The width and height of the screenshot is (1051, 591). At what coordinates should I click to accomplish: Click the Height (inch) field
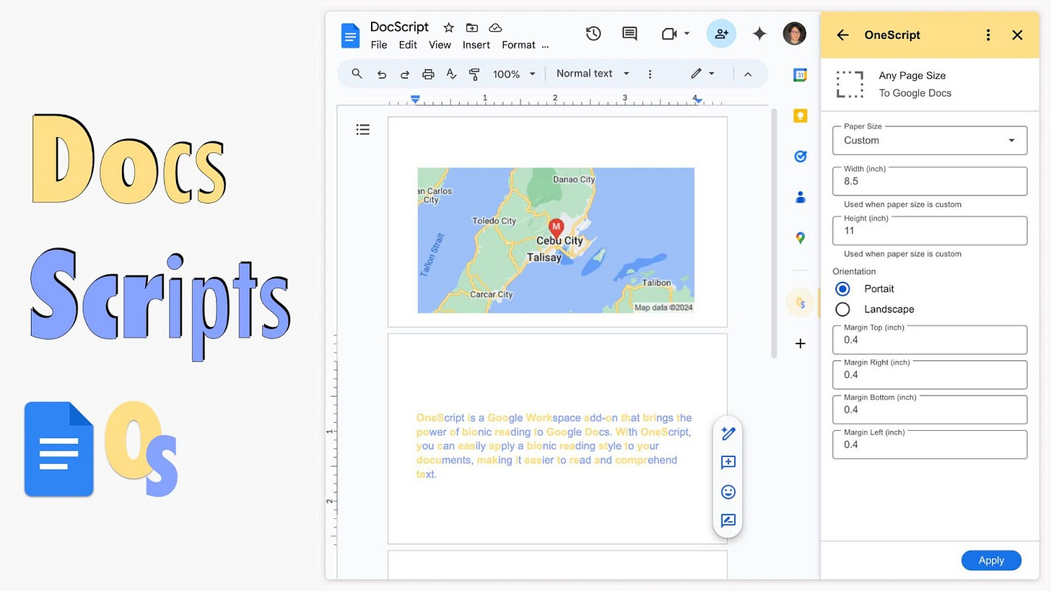click(x=930, y=231)
